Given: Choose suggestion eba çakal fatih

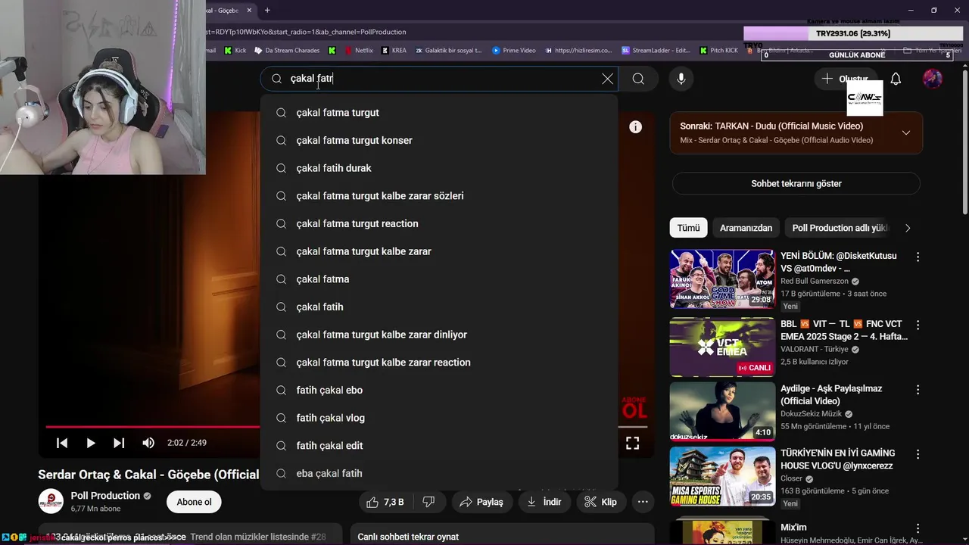Looking at the screenshot, I should pyautogui.click(x=439, y=473).
